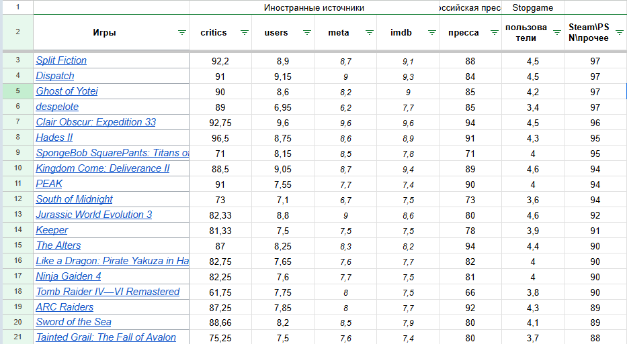Select the пресса value 94 for The Alters

(x=470, y=245)
